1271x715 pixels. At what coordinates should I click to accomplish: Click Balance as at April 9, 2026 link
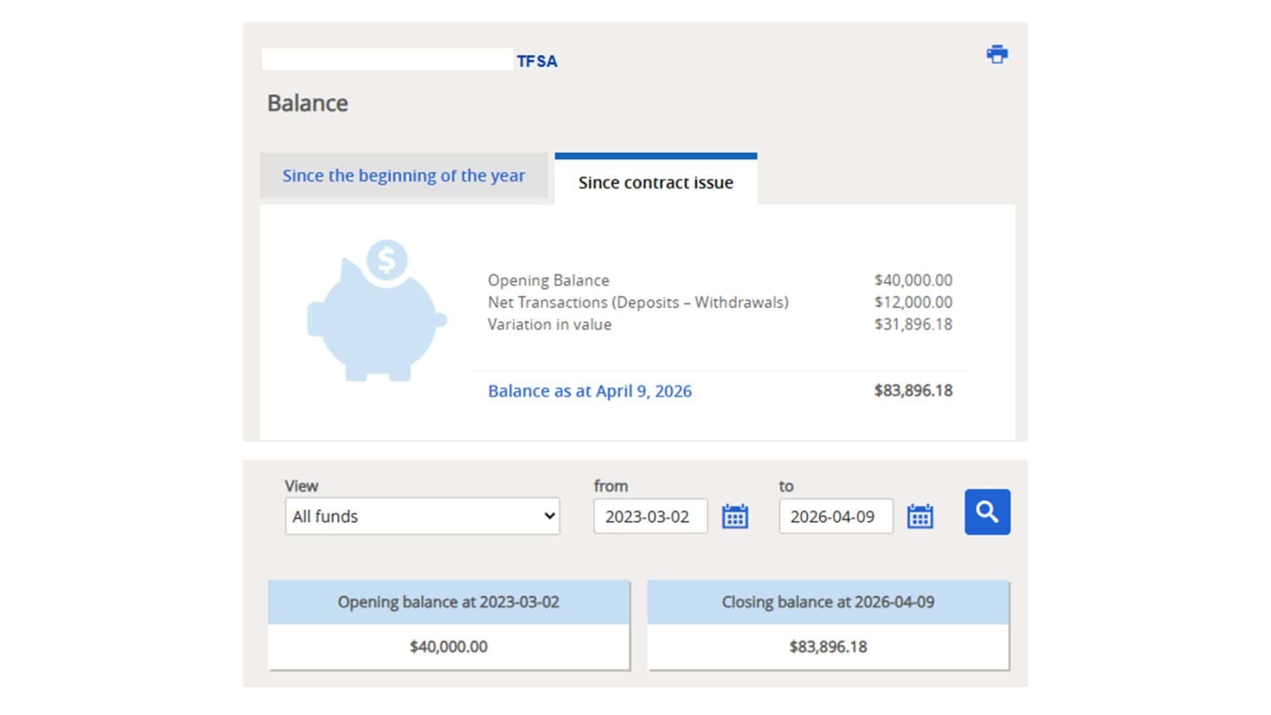click(589, 391)
